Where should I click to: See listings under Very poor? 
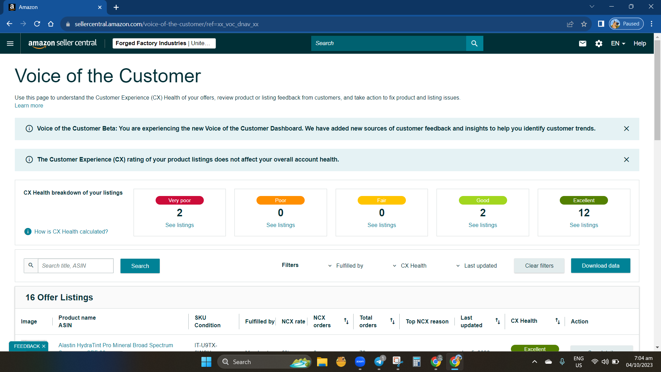[x=179, y=225]
